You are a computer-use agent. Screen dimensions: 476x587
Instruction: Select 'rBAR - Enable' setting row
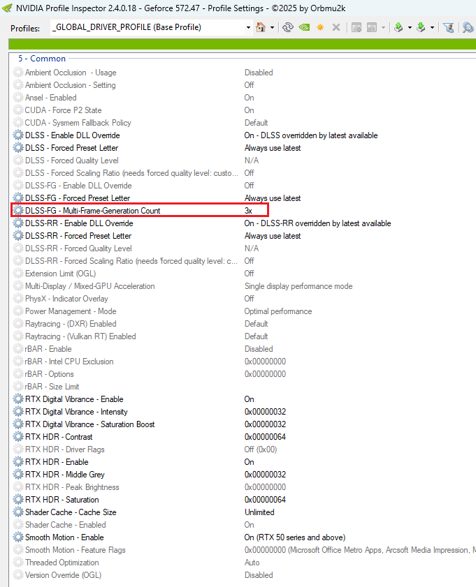click(48, 349)
